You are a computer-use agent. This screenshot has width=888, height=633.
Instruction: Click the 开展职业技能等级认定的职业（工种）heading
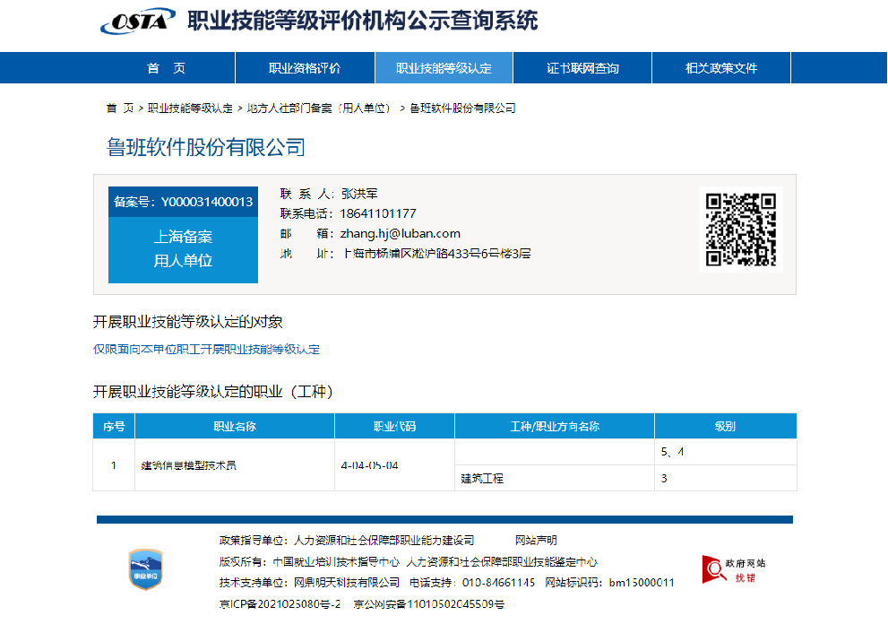213,392
